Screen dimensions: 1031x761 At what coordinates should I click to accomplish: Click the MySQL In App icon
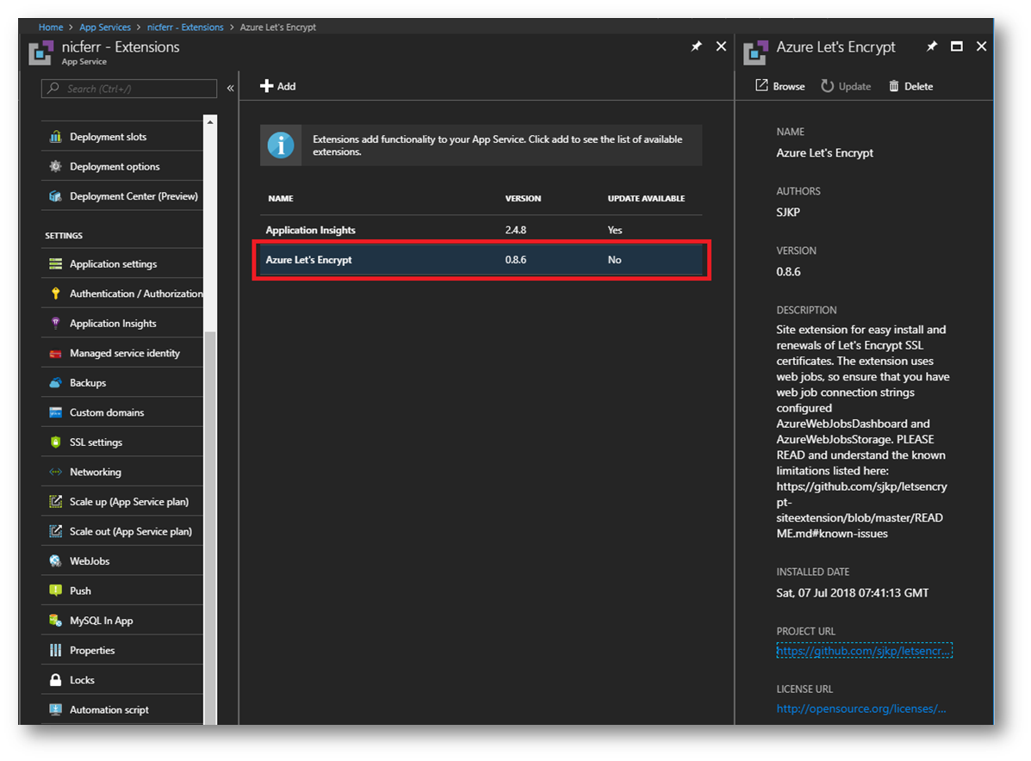tap(56, 621)
